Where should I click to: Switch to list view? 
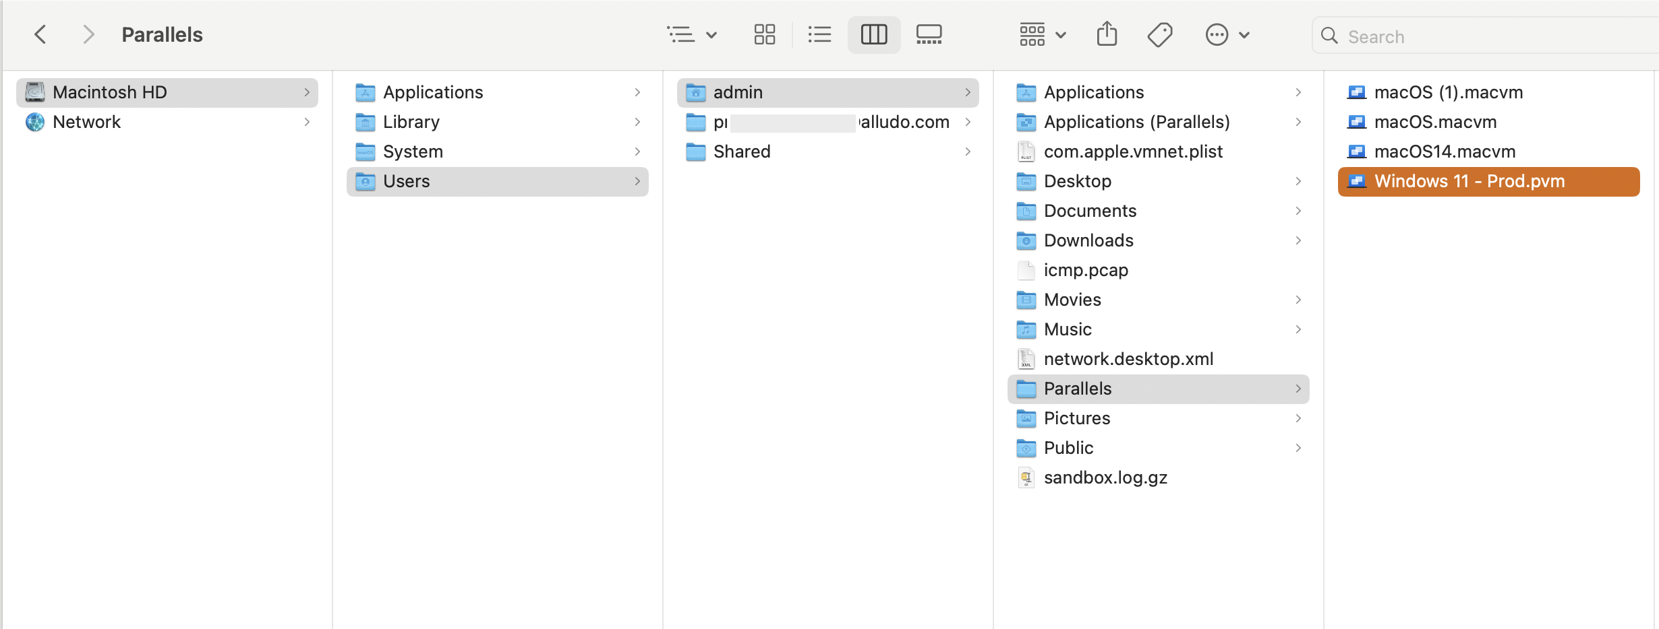[x=819, y=34]
